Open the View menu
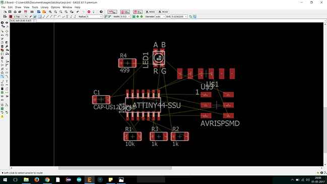 click(x=27, y=7)
